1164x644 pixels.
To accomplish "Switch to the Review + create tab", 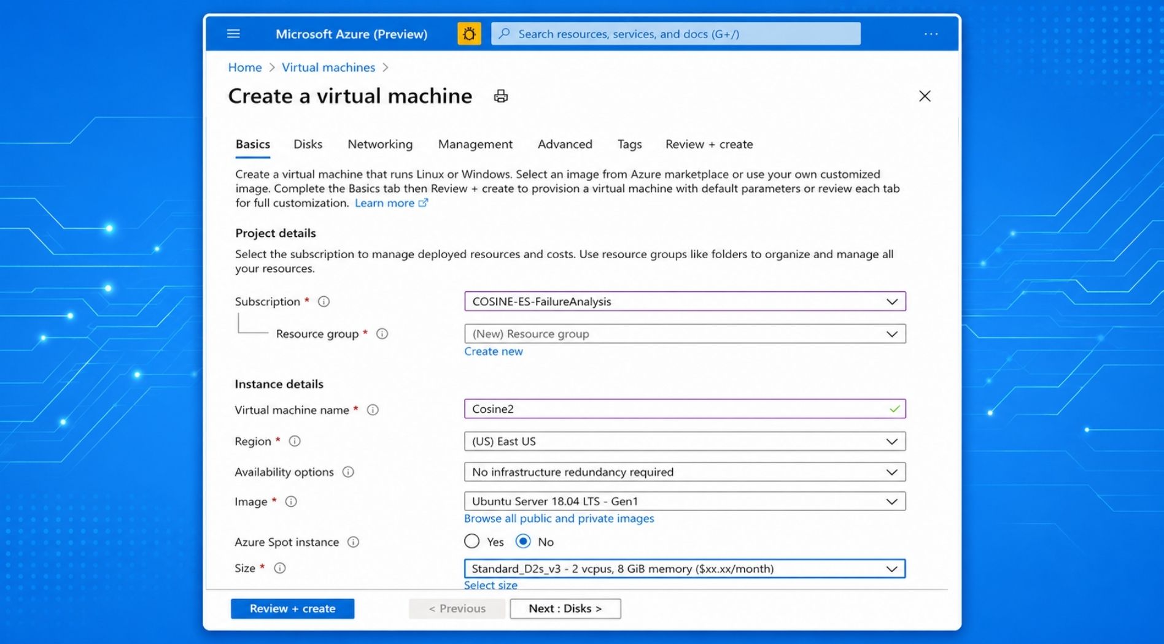I will click(709, 144).
